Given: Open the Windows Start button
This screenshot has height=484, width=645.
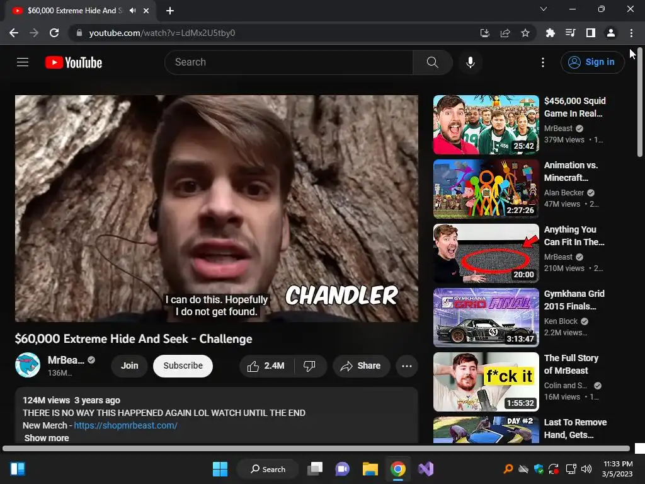Looking at the screenshot, I should pos(220,469).
